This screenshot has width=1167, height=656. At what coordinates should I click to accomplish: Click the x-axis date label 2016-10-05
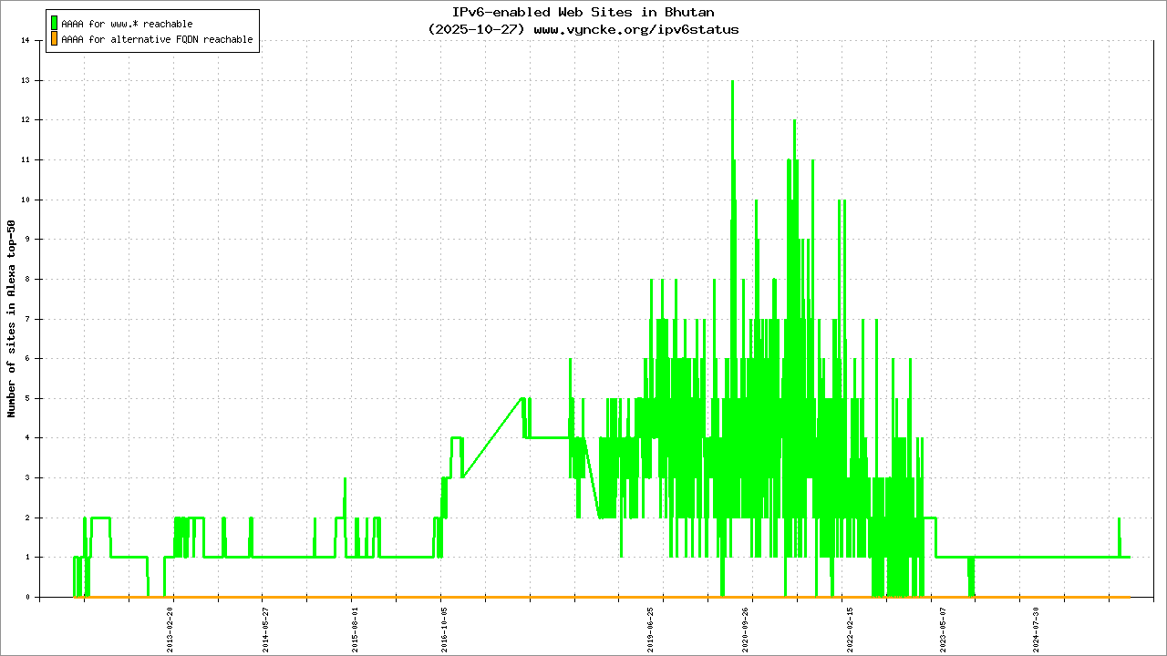point(444,630)
